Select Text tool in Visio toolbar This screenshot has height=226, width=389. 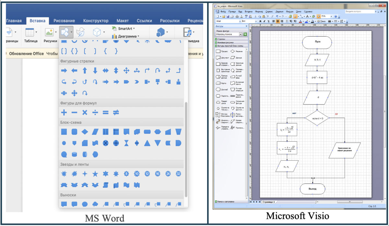click(x=307, y=17)
